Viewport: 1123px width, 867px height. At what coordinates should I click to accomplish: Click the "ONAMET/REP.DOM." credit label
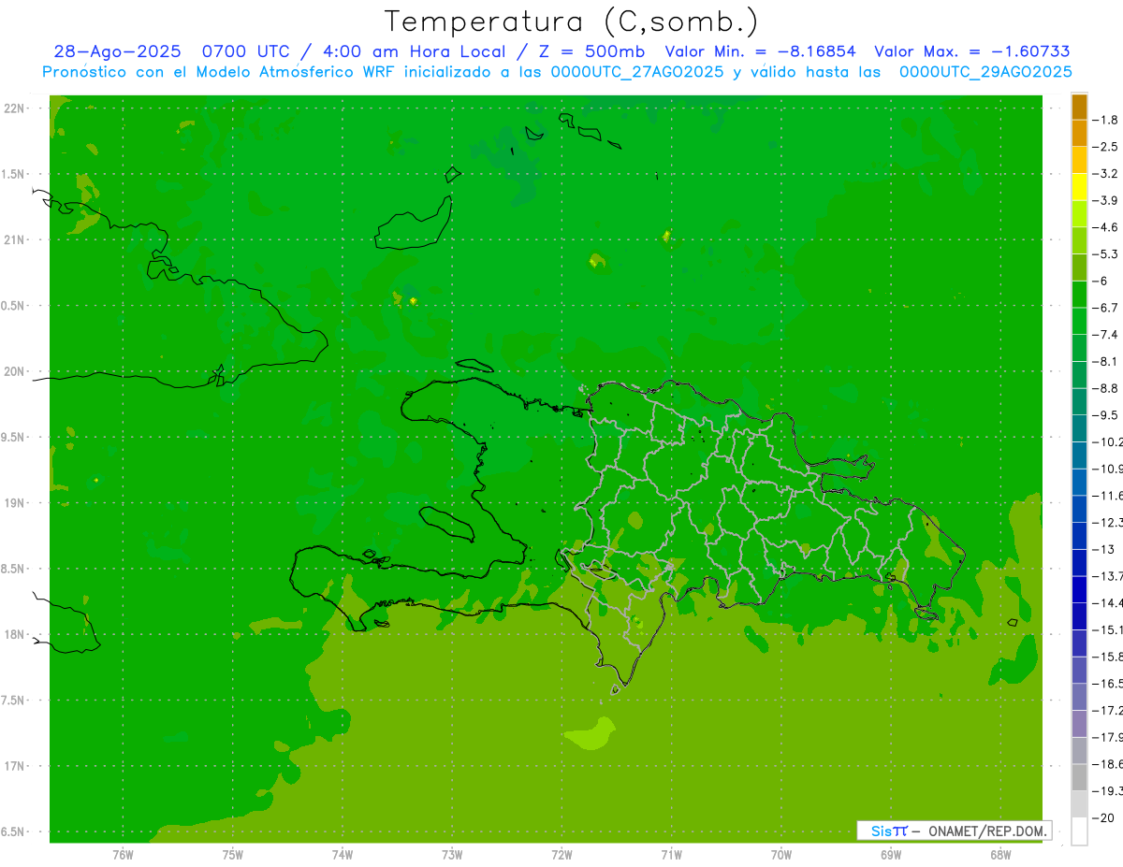click(987, 831)
